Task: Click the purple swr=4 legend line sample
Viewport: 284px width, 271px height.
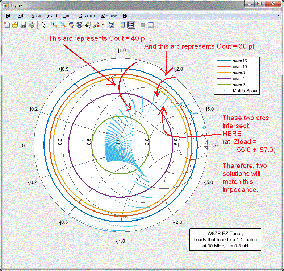Action: pos(224,79)
